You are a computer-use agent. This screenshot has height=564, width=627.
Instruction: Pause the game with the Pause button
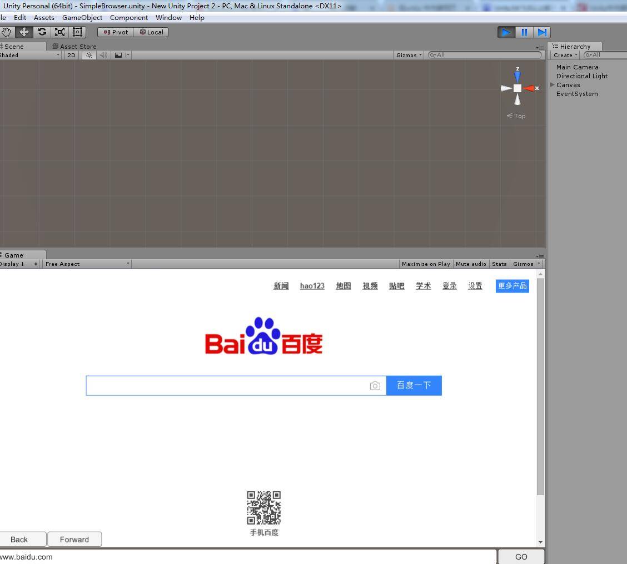tap(524, 32)
